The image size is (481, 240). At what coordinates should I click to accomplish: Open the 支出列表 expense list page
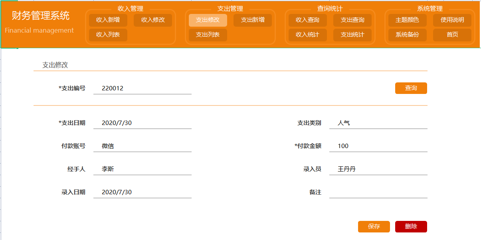[x=207, y=35]
